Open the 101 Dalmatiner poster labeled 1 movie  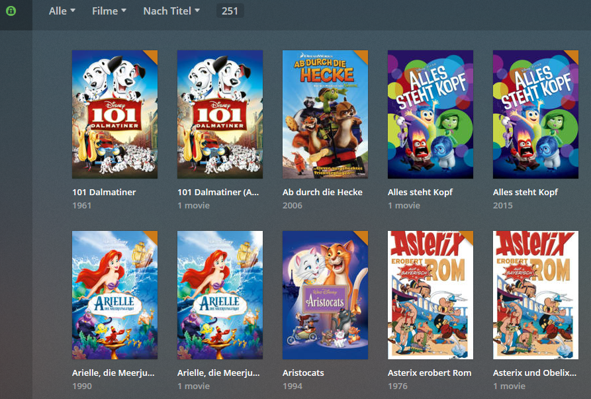click(x=220, y=114)
